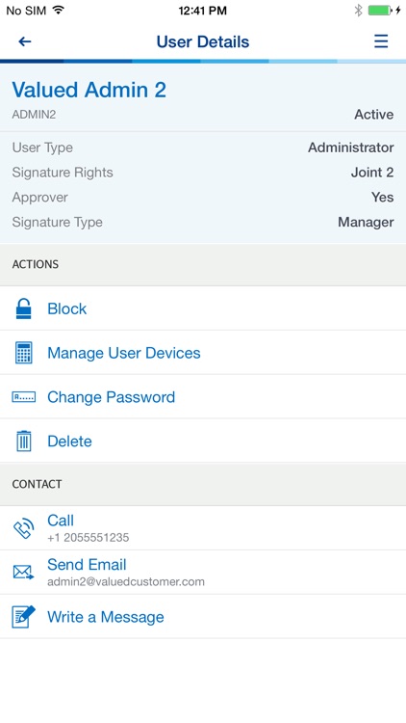Viewport: 406px width, 723px height.
Task: Click the Bluetooth status icon
Action: [358, 11]
